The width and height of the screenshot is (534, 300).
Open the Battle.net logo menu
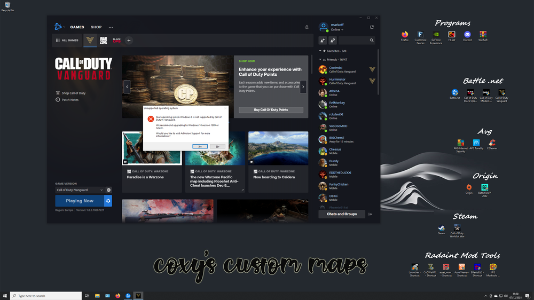click(x=58, y=27)
